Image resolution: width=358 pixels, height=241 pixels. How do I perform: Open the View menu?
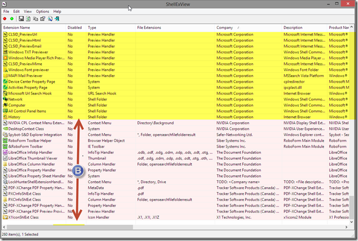[28, 12]
